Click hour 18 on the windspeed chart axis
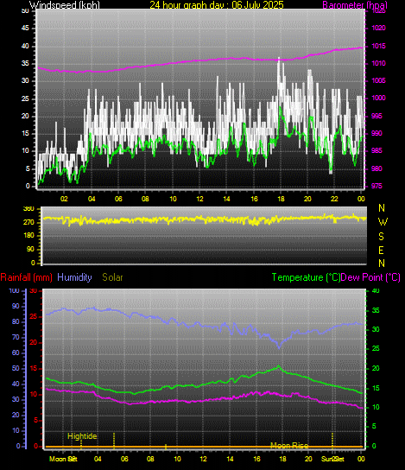Image resolution: width=405 pixels, height=470 pixels. 281,199
